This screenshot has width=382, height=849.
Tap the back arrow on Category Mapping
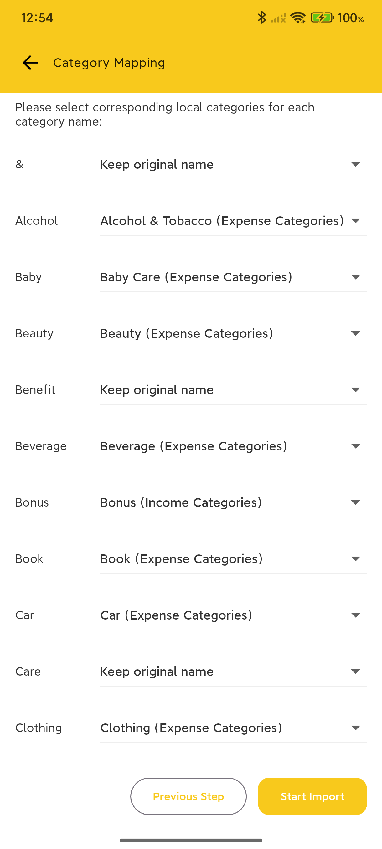[30, 63]
